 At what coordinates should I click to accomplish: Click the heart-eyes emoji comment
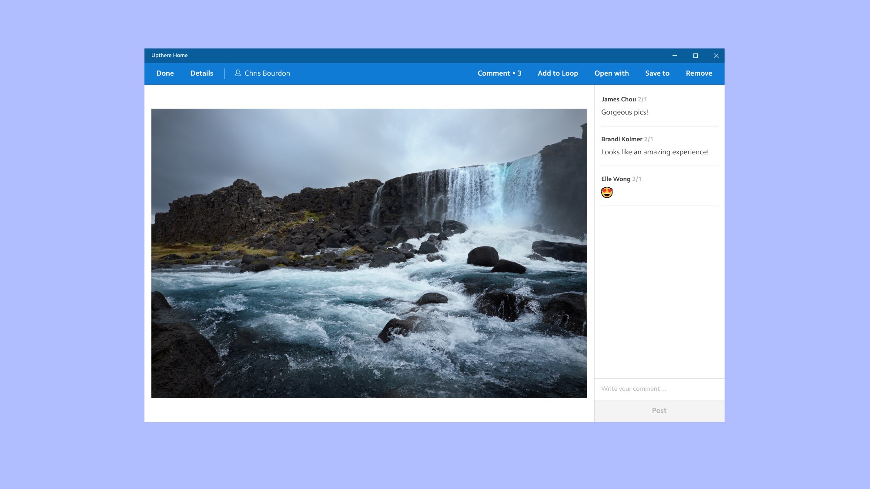606,193
